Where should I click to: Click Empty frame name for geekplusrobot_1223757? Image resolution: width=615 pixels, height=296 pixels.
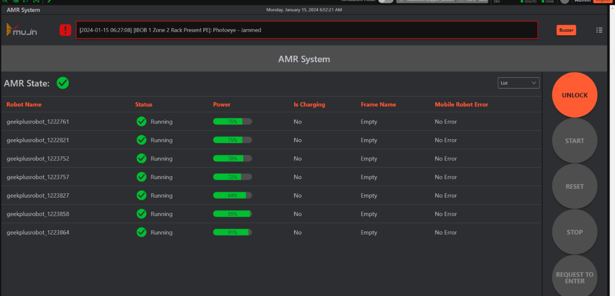369,177
